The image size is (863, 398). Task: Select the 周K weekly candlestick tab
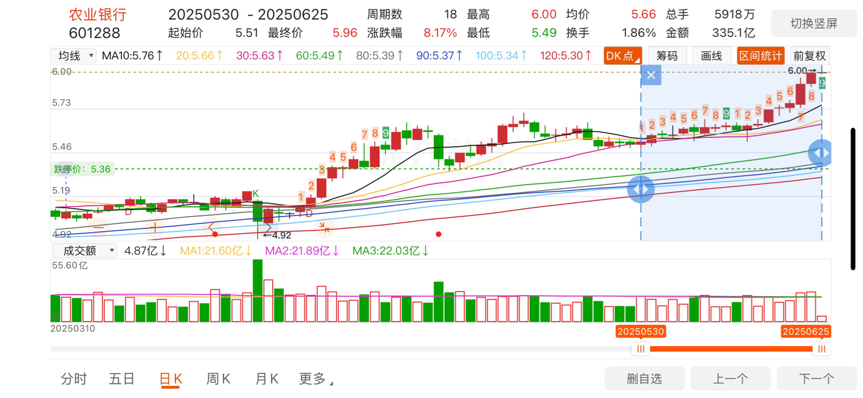click(x=218, y=379)
